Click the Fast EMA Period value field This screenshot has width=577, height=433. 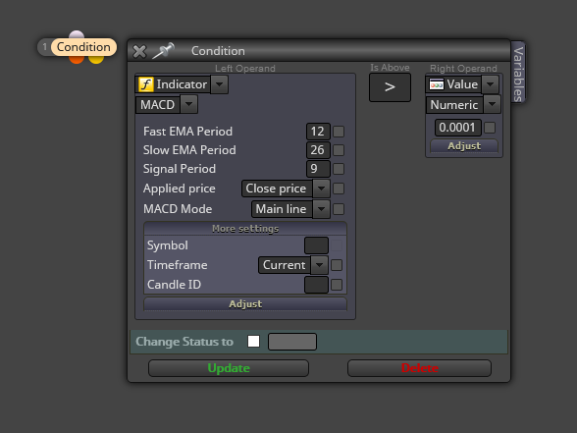[318, 132]
